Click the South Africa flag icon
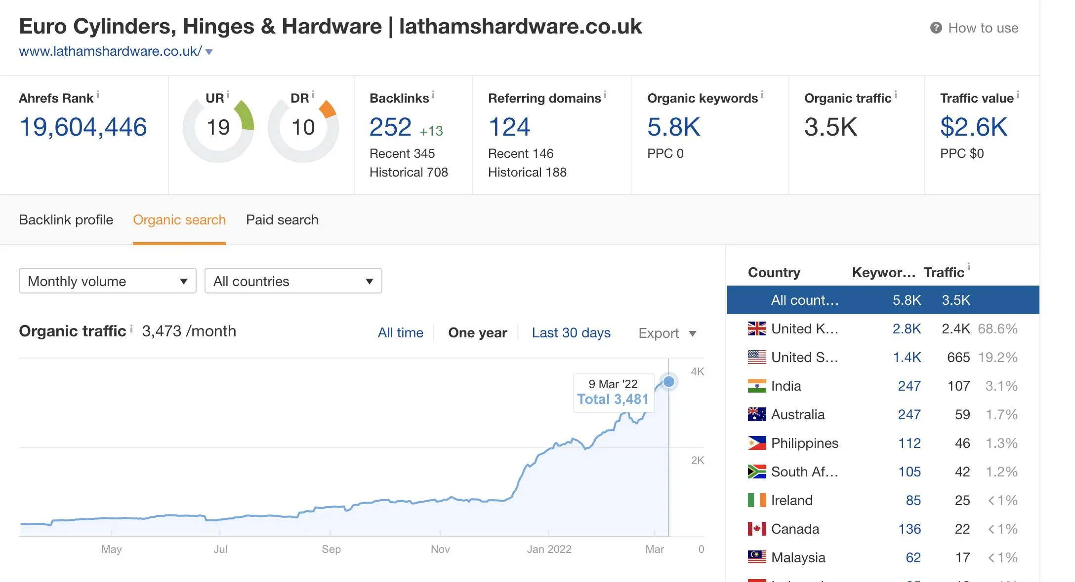The height and width of the screenshot is (582, 1075). 757,472
